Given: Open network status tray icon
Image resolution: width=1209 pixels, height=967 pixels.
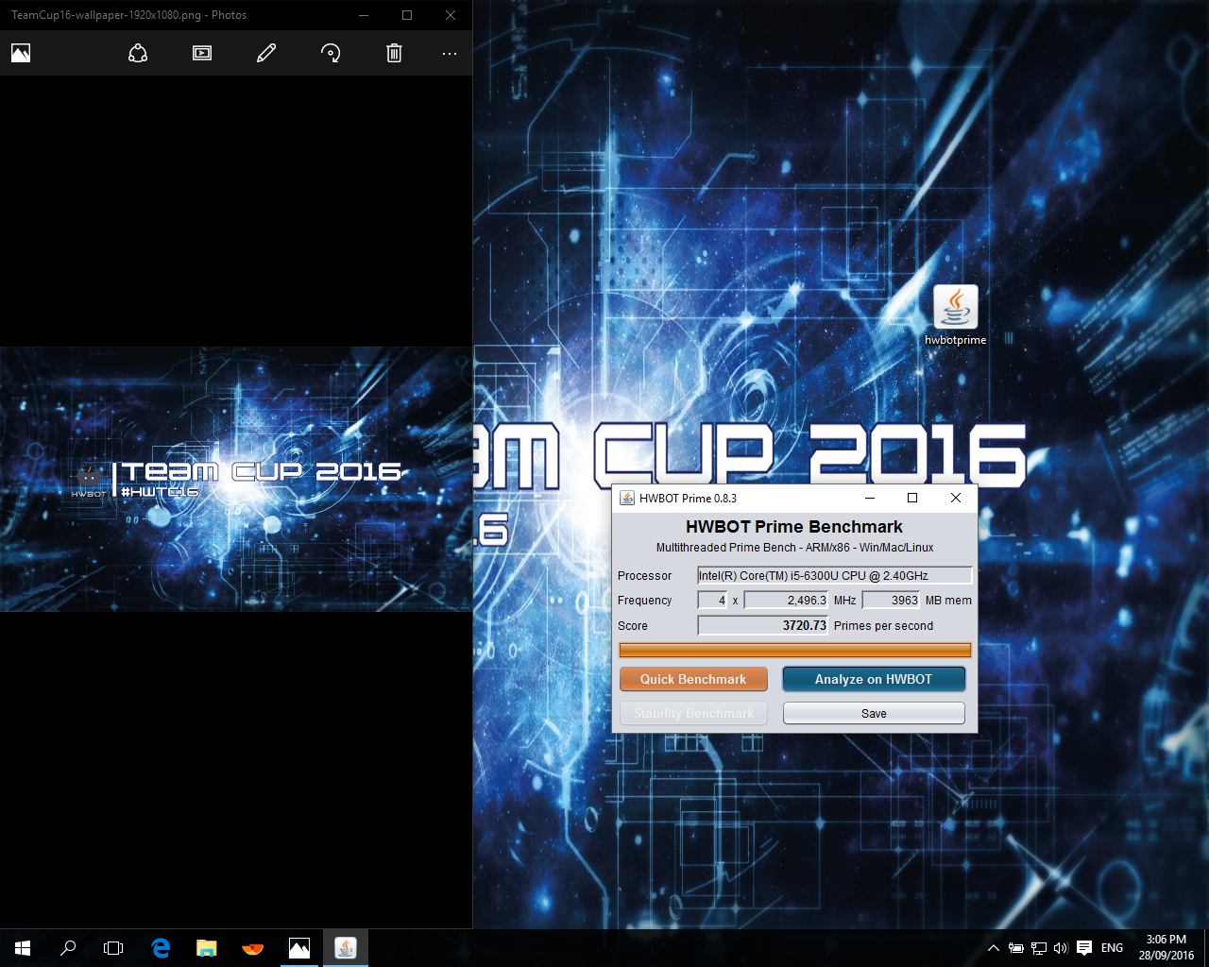Looking at the screenshot, I should coord(1039,948).
